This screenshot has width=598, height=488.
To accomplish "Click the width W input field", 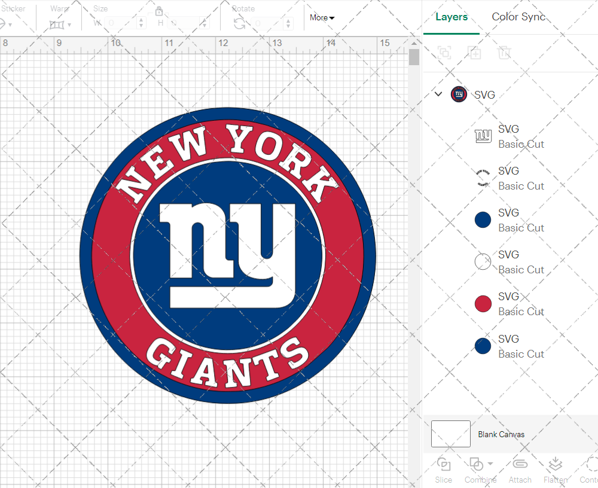I will (x=121, y=23).
